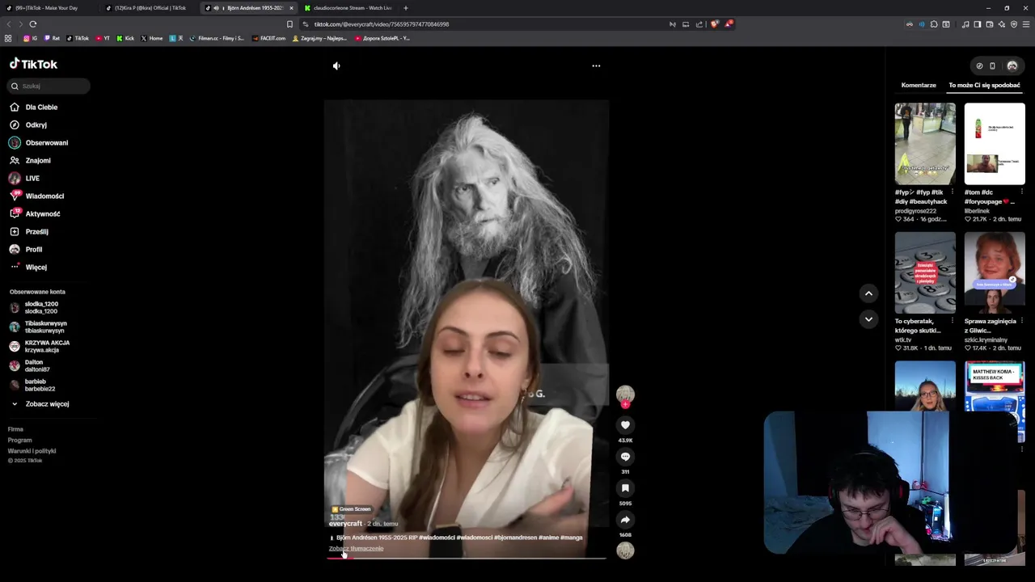Open the FACEIT.com bookmark
1035x582 pixels.
(x=268, y=39)
